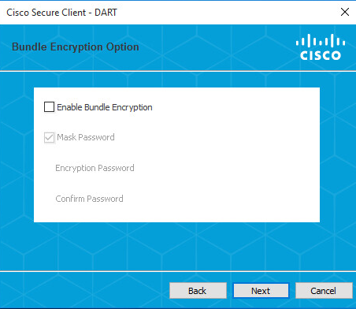Click the Cisco logo bars icon
Image resolution: width=356 pixels, height=309 pixels.
321,41
